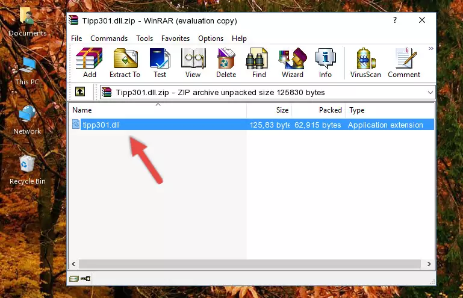
Task: Click the 125,83 bytes size cell
Action: pos(270,125)
